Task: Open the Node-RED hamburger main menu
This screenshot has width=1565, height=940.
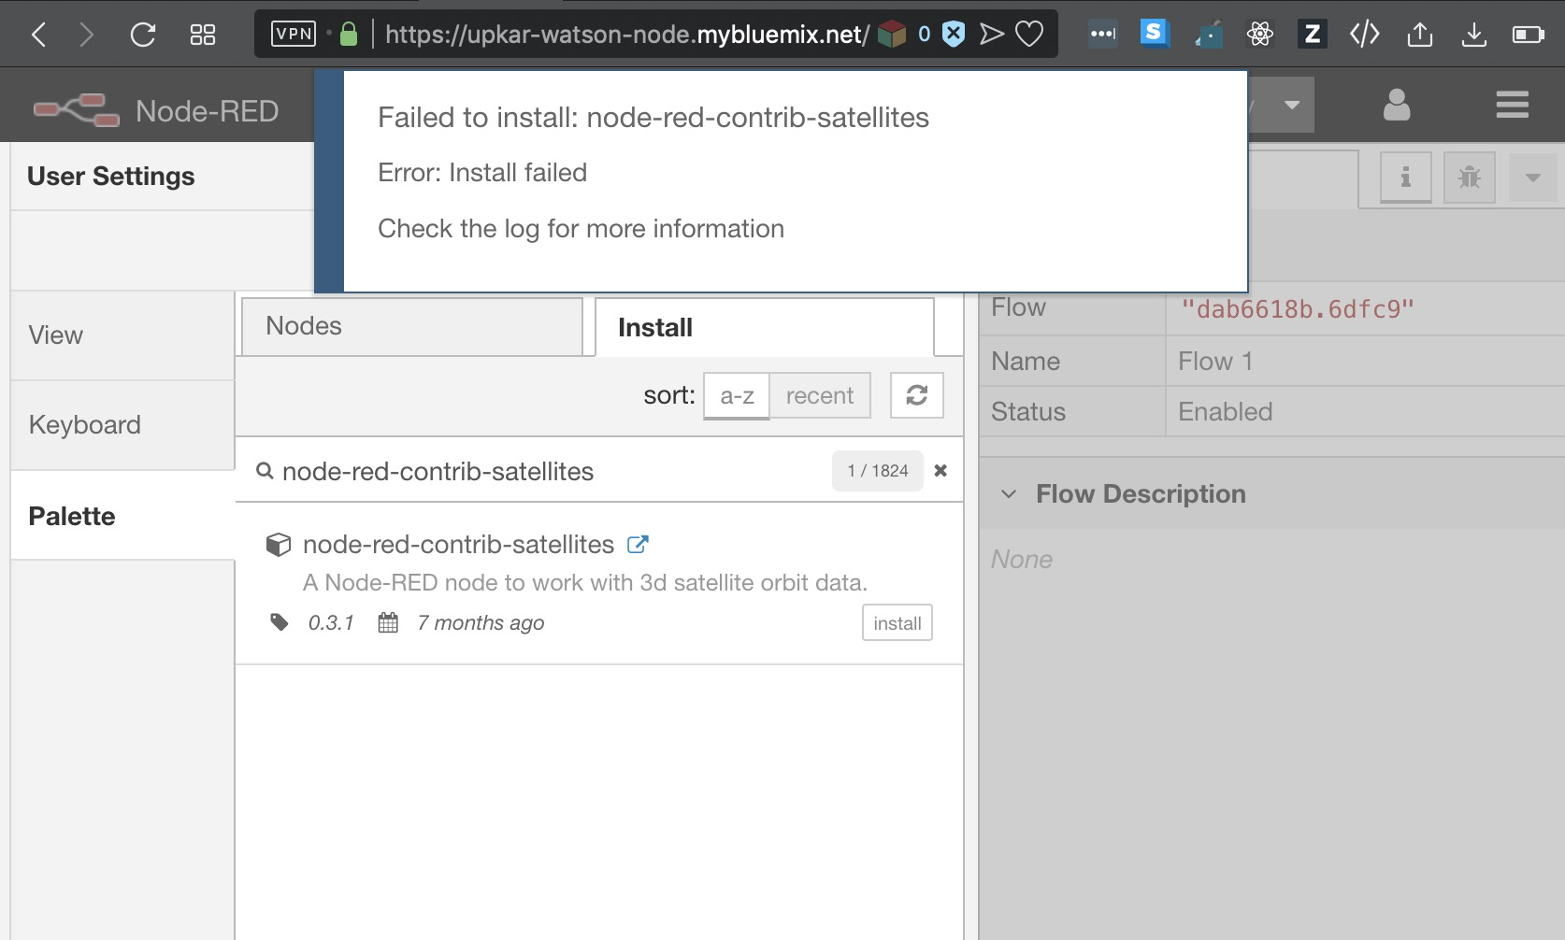Action: pyautogui.click(x=1512, y=105)
